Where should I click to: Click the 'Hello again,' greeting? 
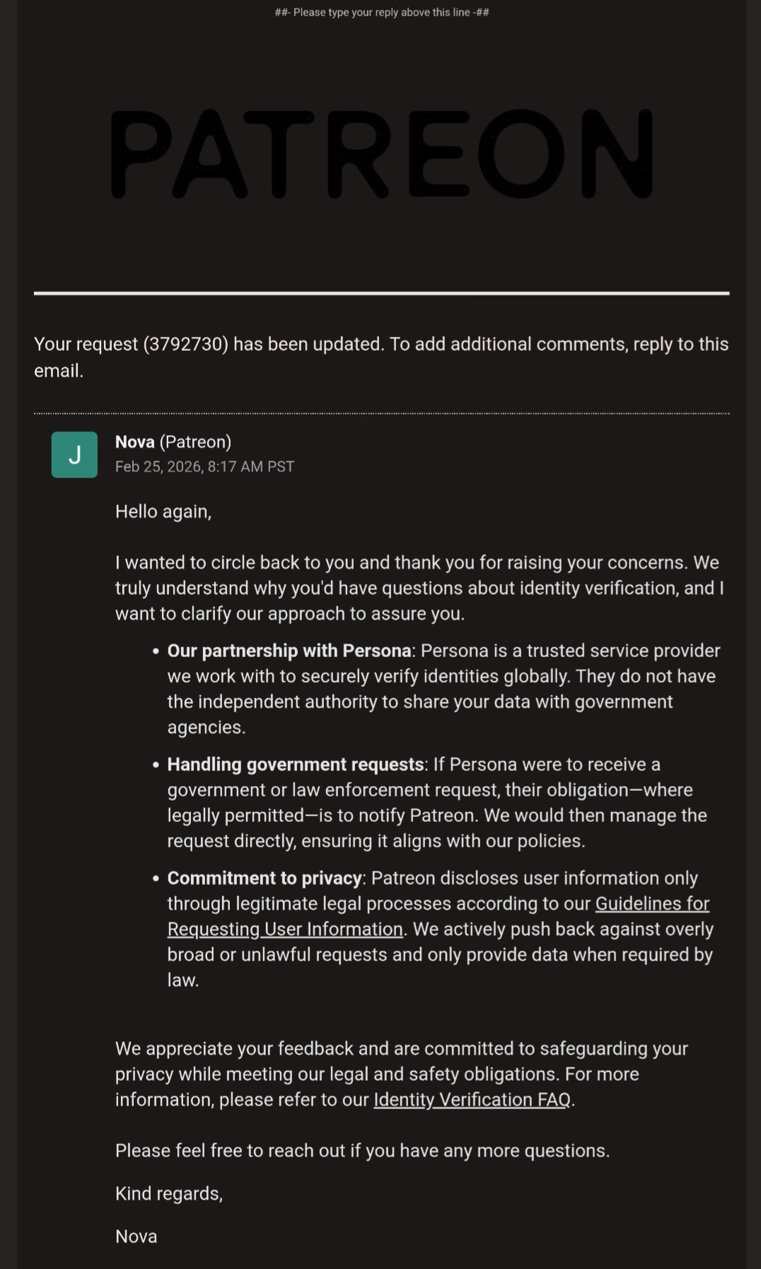click(x=163, y=511)
